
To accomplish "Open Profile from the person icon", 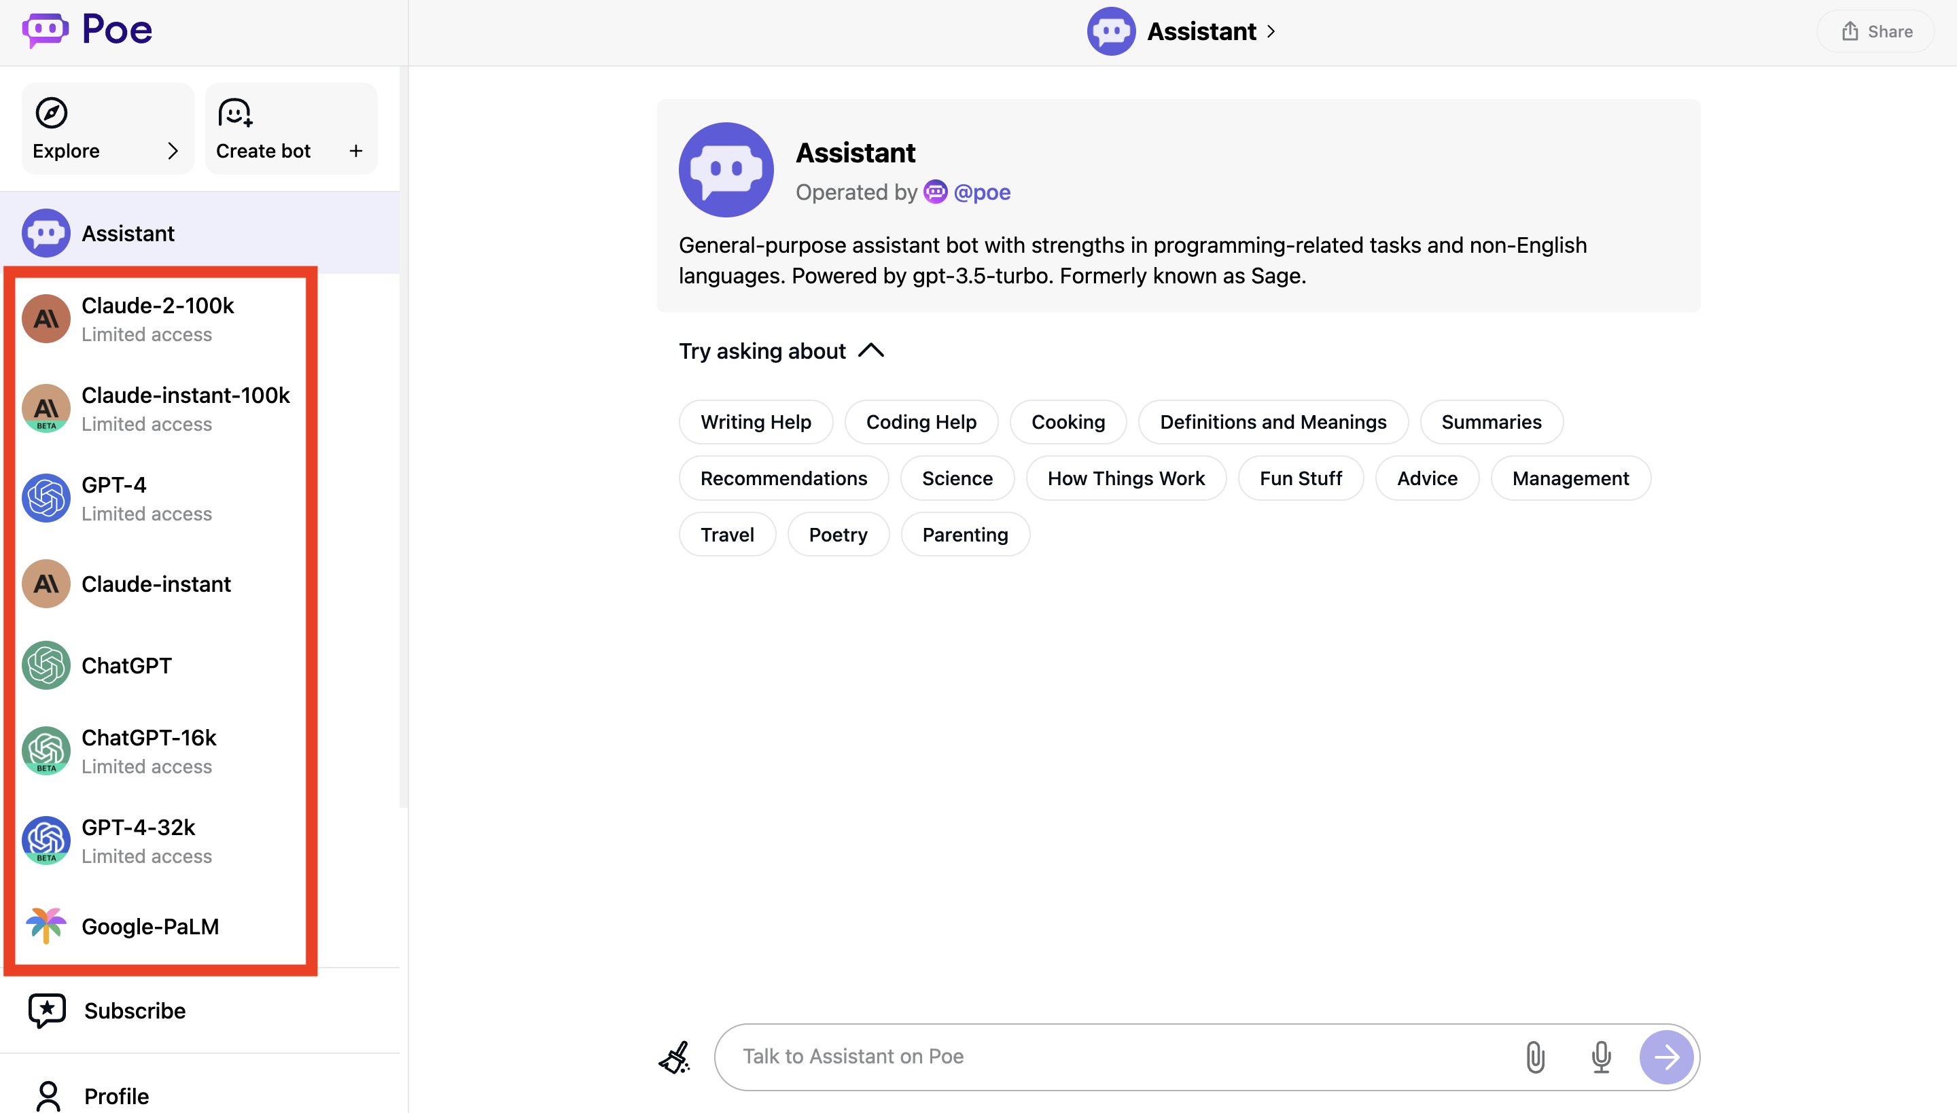I will [48, 1096].
